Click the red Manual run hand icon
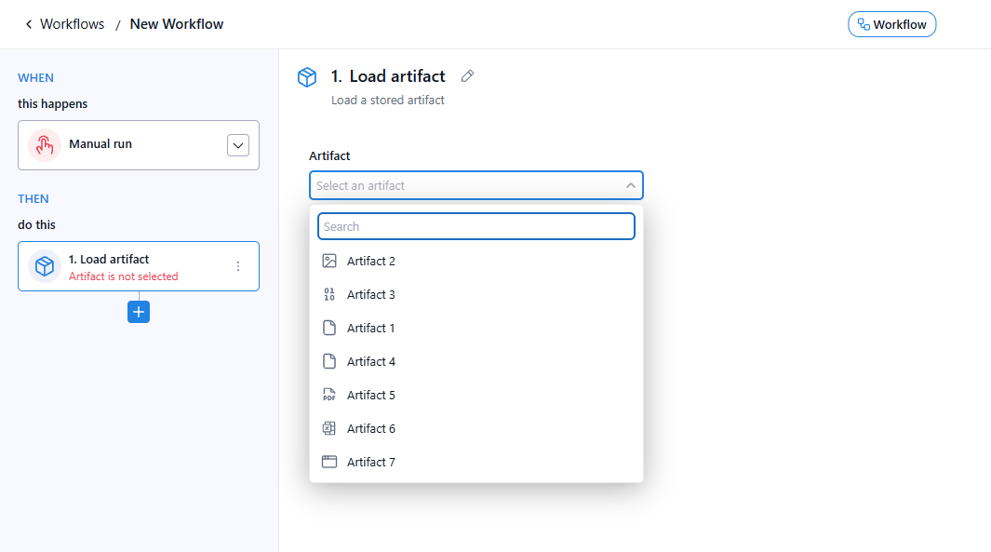This screenshot has height=552, width=991. [x=45, y=145]
